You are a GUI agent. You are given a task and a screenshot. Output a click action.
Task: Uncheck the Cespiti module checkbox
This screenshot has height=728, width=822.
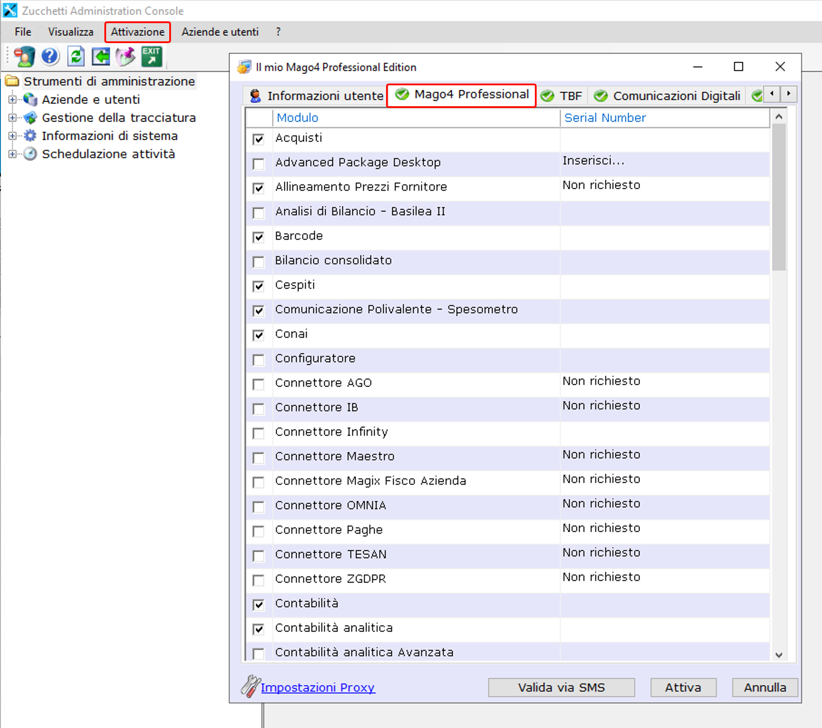click(259, 286)
